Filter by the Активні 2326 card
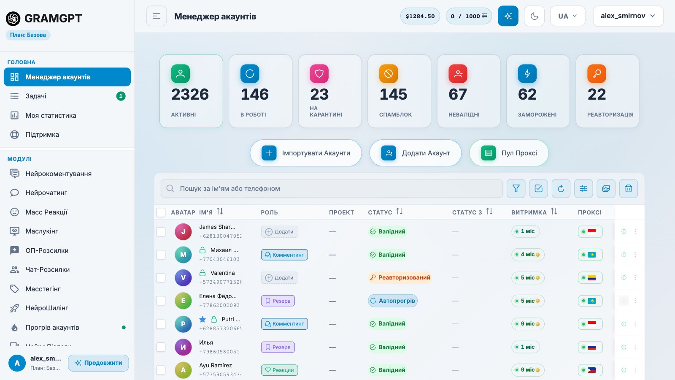Viewport: 675px width, 380px height. pos(191,91)
